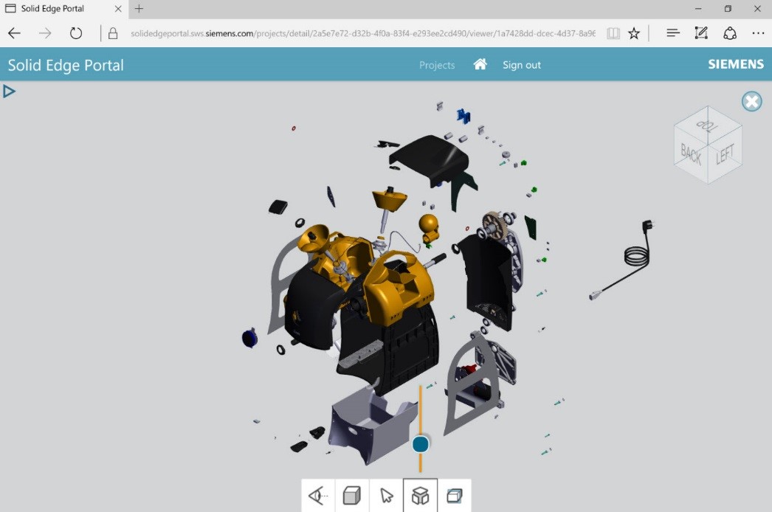The width and height of the screenshot is (772, 512).
Task: Open the Projects menu item
Action: point(436,65)
